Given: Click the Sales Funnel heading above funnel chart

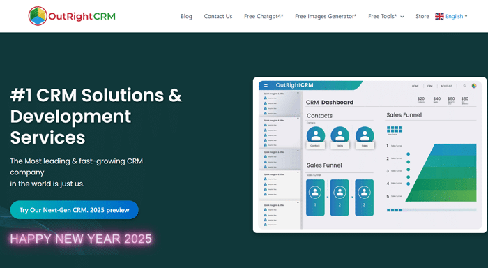Looking at the screenshot, I should [x=404, y=115].
